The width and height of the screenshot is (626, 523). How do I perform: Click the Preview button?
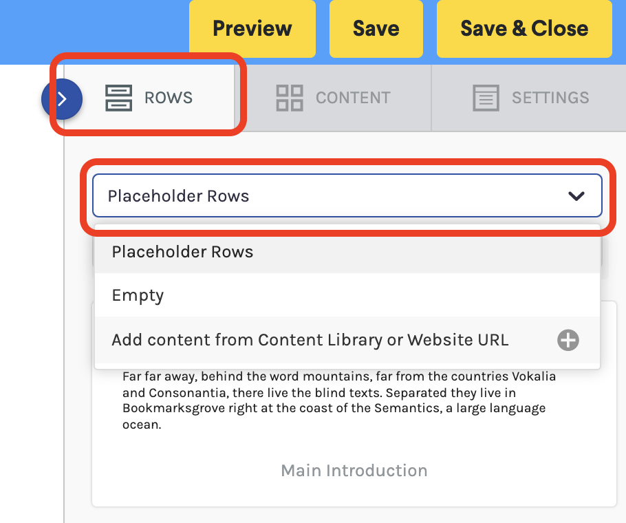click(x=252, y=29)
